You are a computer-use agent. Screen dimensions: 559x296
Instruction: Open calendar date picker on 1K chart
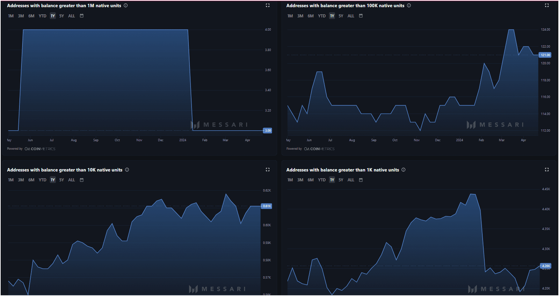click(361, 180)
